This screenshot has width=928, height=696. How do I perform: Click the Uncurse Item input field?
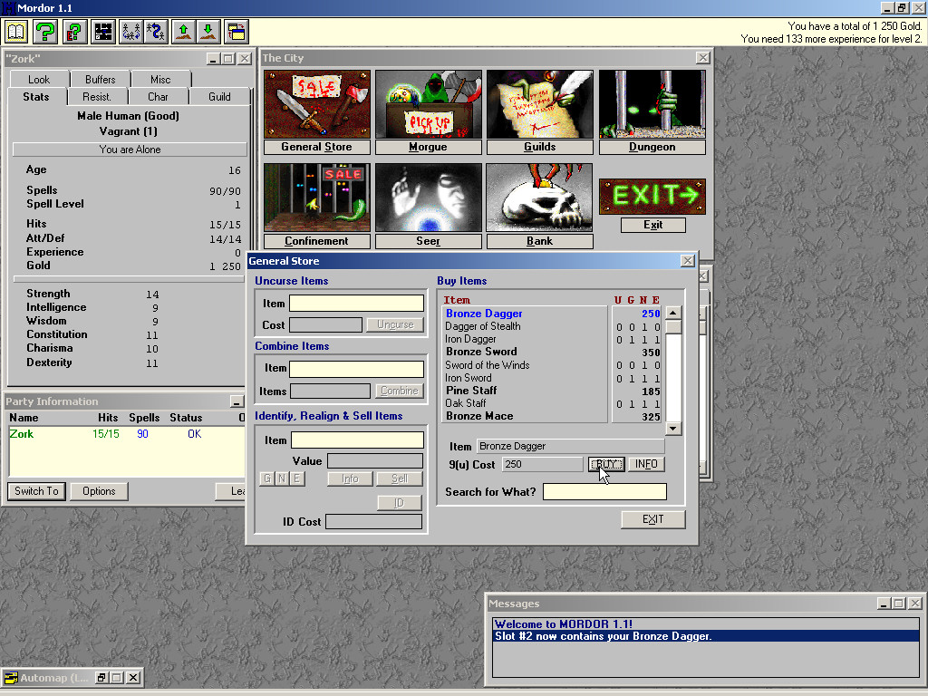click(356, 304)
